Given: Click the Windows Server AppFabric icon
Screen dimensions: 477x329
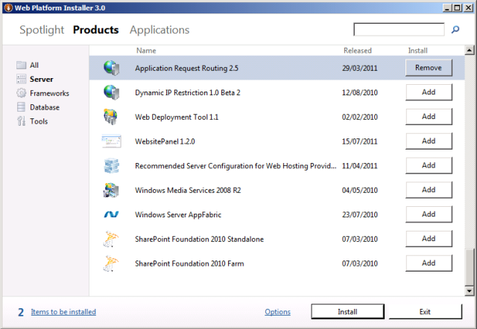Looking at the screenshot, I should [111, 214].
